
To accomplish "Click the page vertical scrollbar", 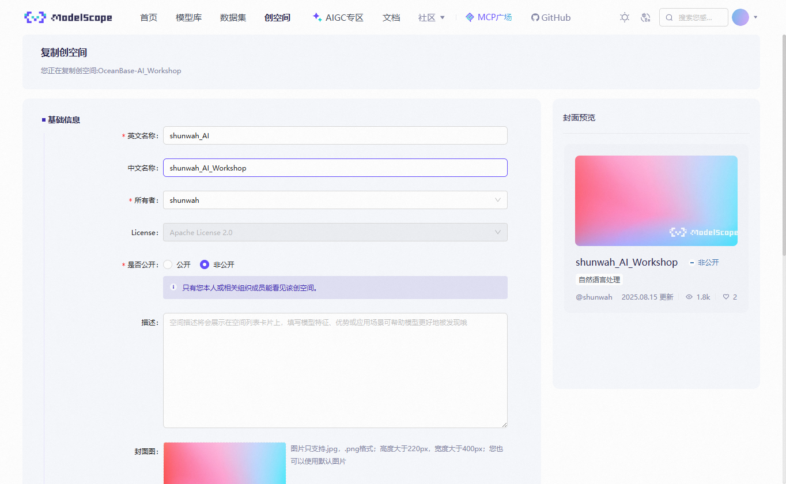I will 783,144.
